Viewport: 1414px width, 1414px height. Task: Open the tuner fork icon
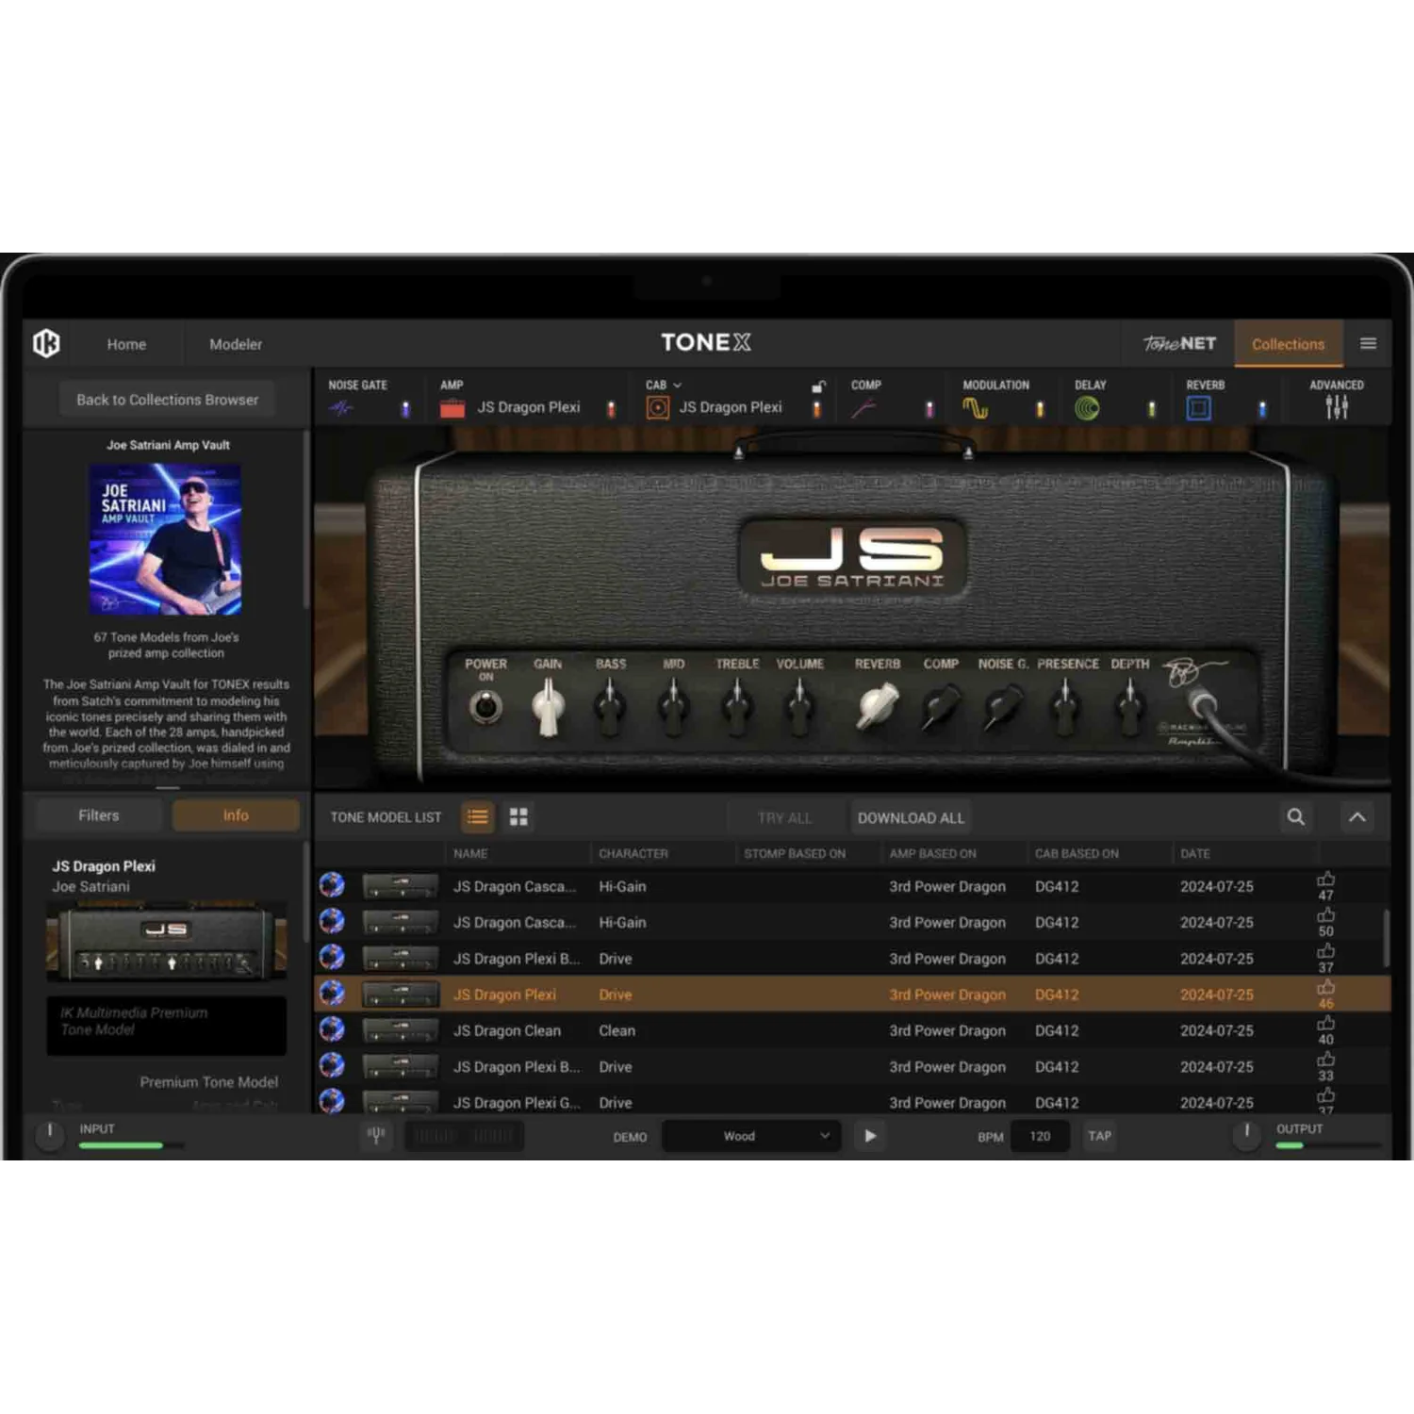click(376, 1135)
